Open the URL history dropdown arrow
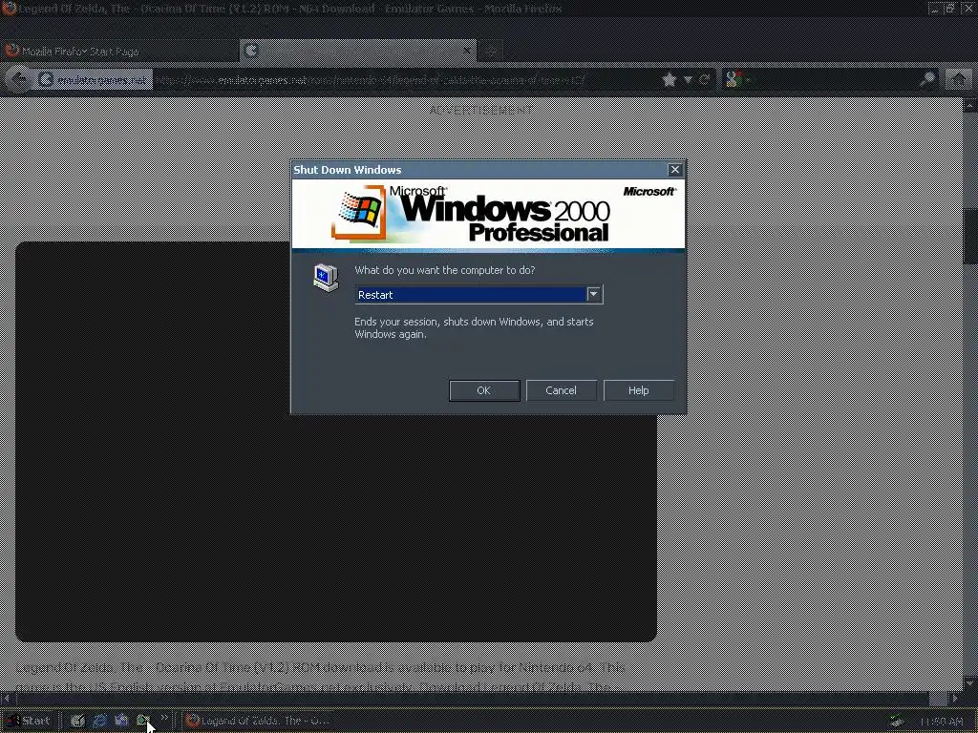 688,80
